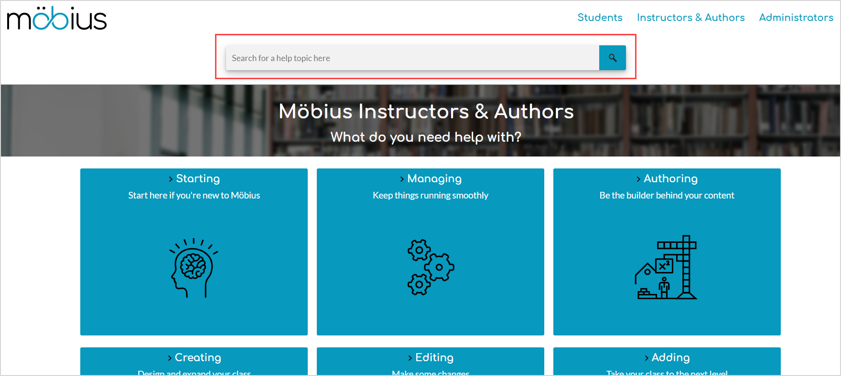Screen dimensions: 841x376
Task: Switch to the Administrators section
Action: click(x=796, y=17)
